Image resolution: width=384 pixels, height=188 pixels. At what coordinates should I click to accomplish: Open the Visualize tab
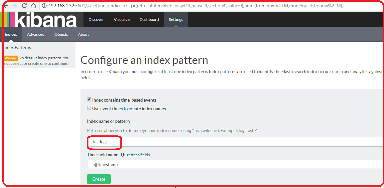pyautogui.click(x=121, y=20)
